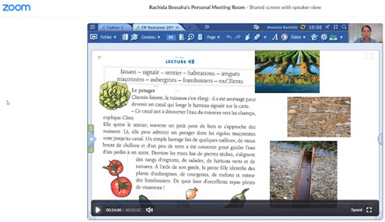Viewport: 385px width, 222px height.
Task: Toggle fullscreen for the video player
Action: pos(369,210)
